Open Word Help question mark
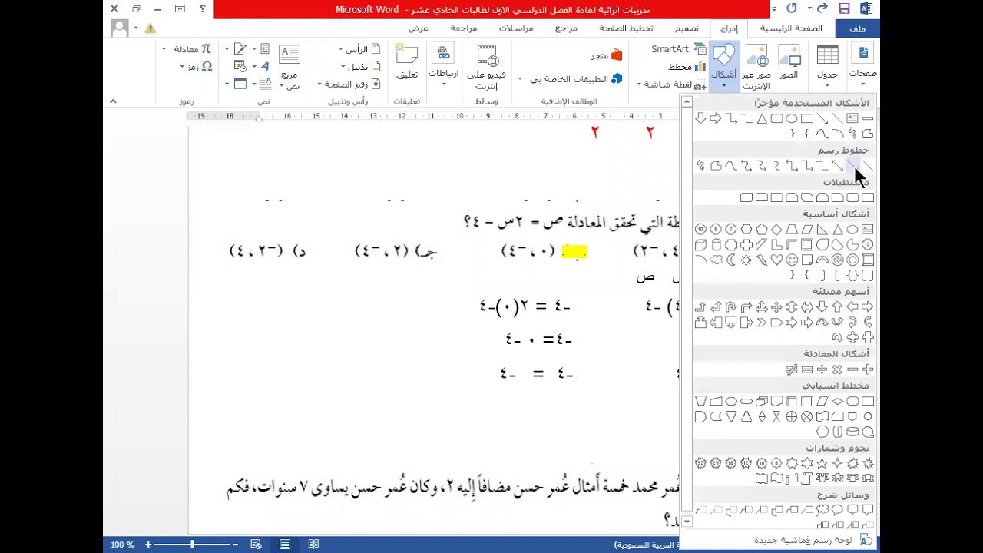This screenshot has width=983, height=553. (202, 8)
